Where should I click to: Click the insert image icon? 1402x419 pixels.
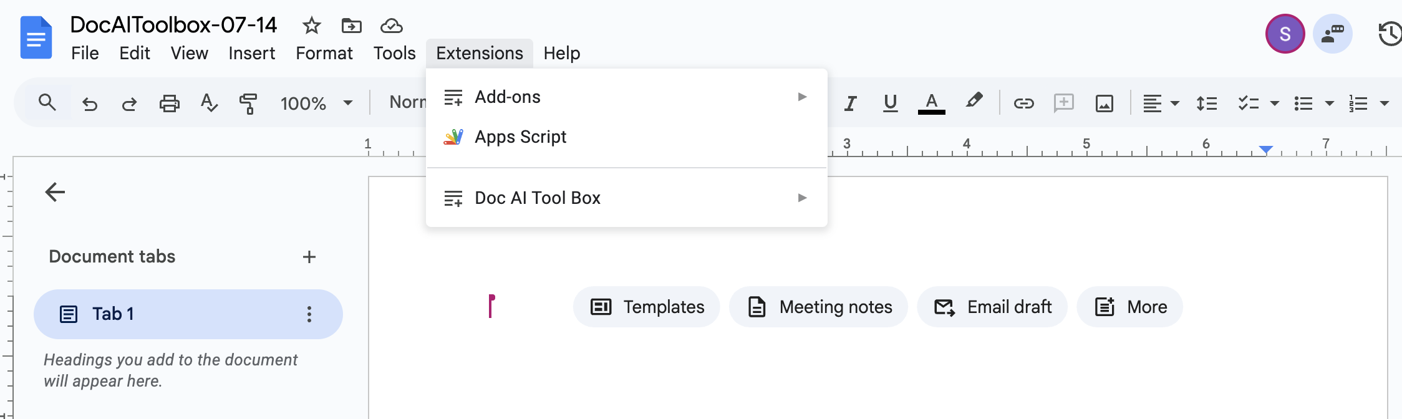(1104, 103)
